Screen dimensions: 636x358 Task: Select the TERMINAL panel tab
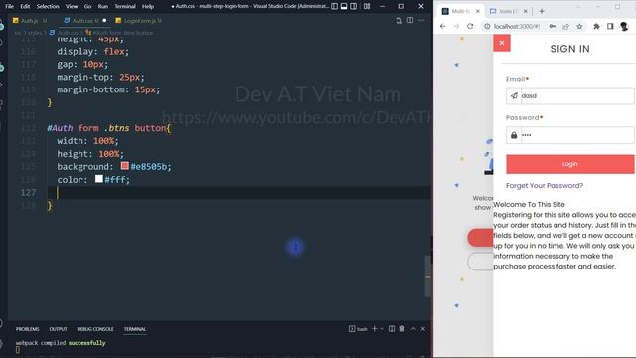click(135, 329)
